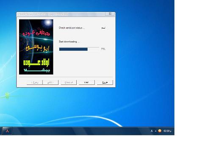Click the 'Check serial port status' label
217x163 pixels.
coord(72,28)
